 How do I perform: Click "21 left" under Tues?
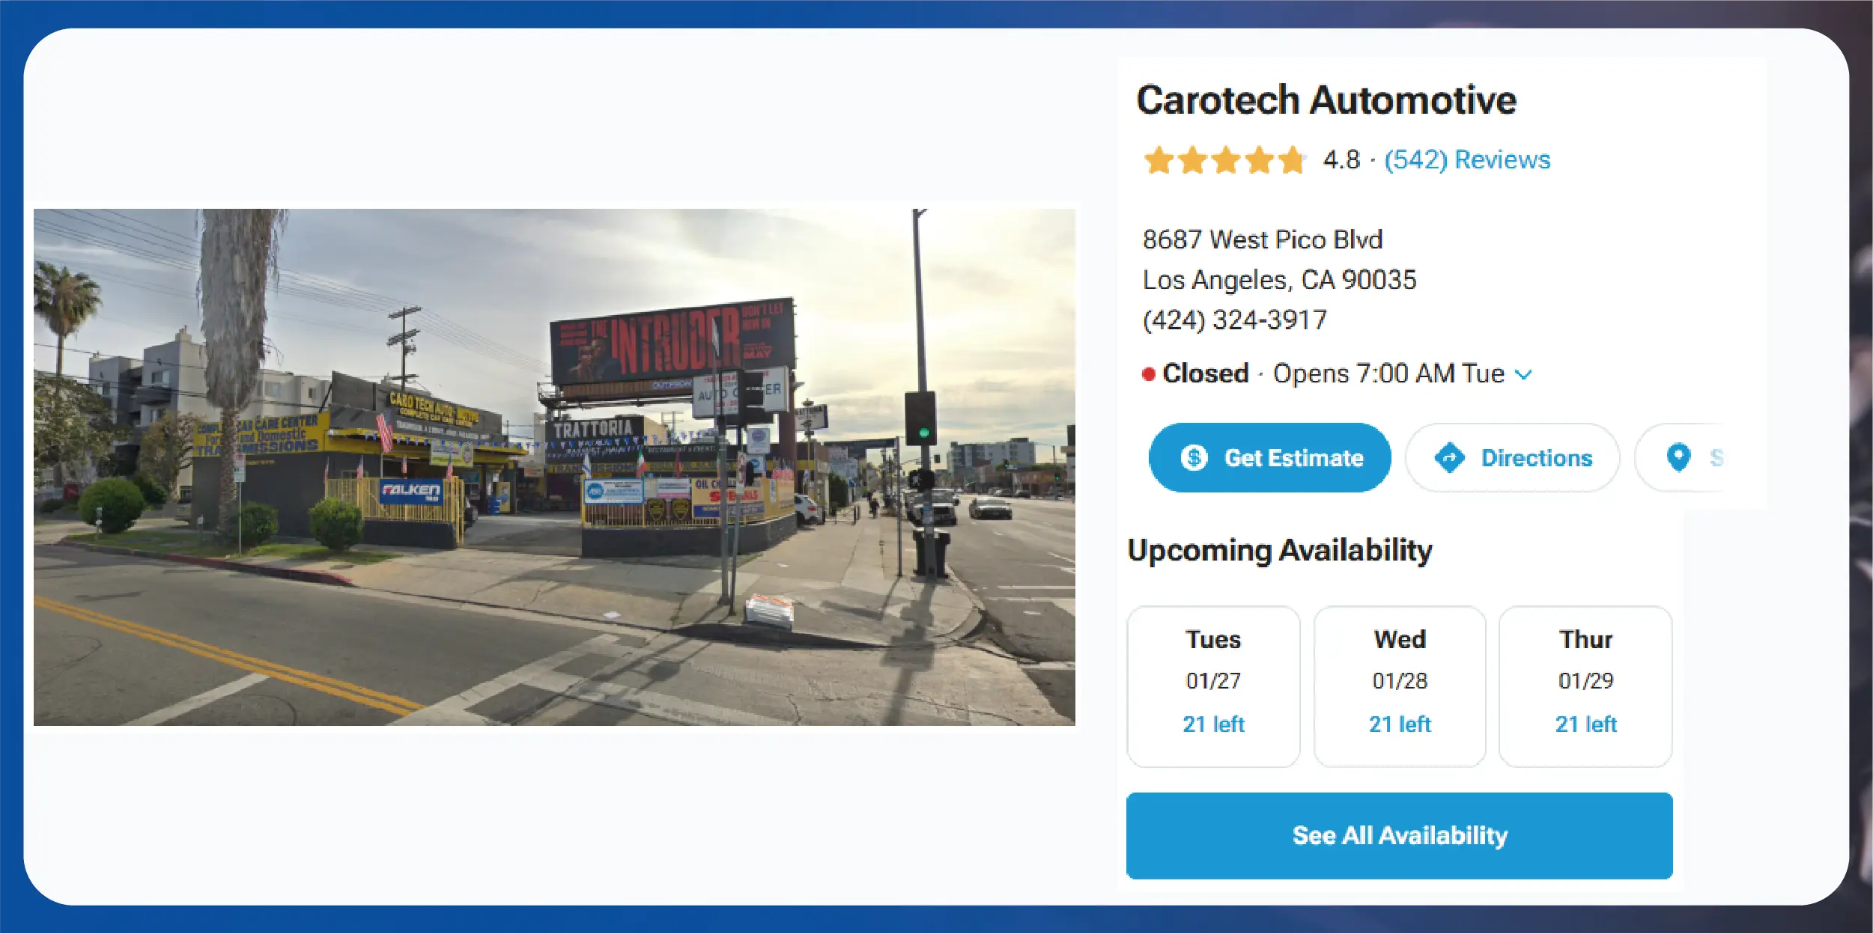pos(1213,724)
